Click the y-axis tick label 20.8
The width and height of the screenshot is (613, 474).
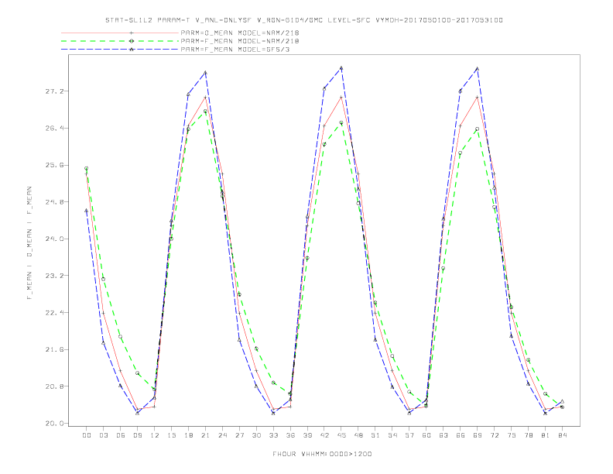tap(53, 386)
